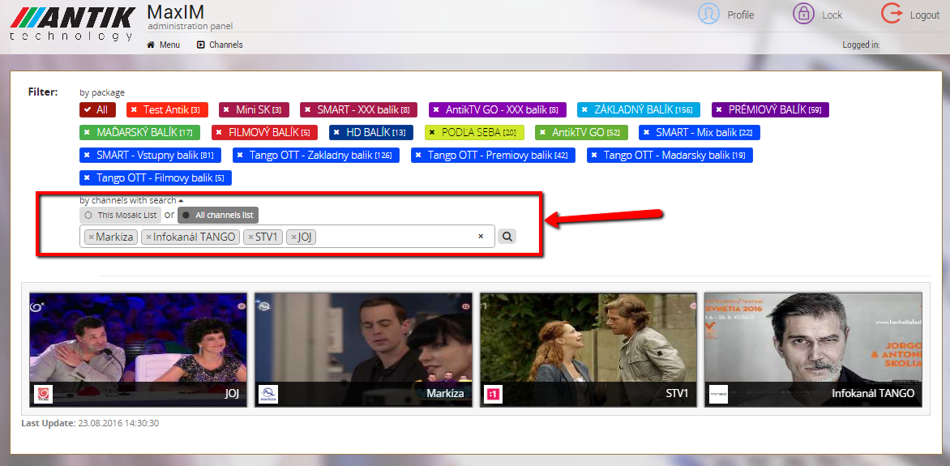Toggle the MAĎARSKÝ BALÍK filter
Viewport: 950px width, 466px height.
(140, 132)
